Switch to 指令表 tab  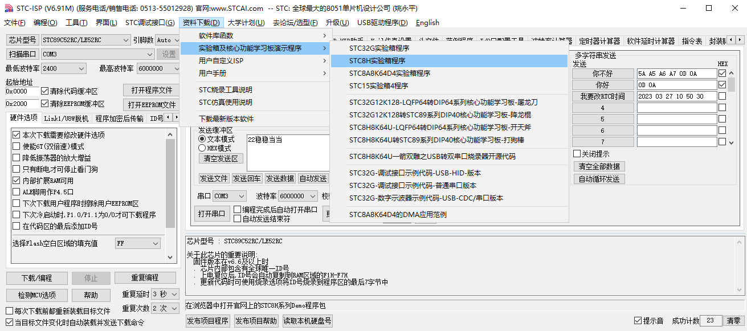click(x=692, y=41)
